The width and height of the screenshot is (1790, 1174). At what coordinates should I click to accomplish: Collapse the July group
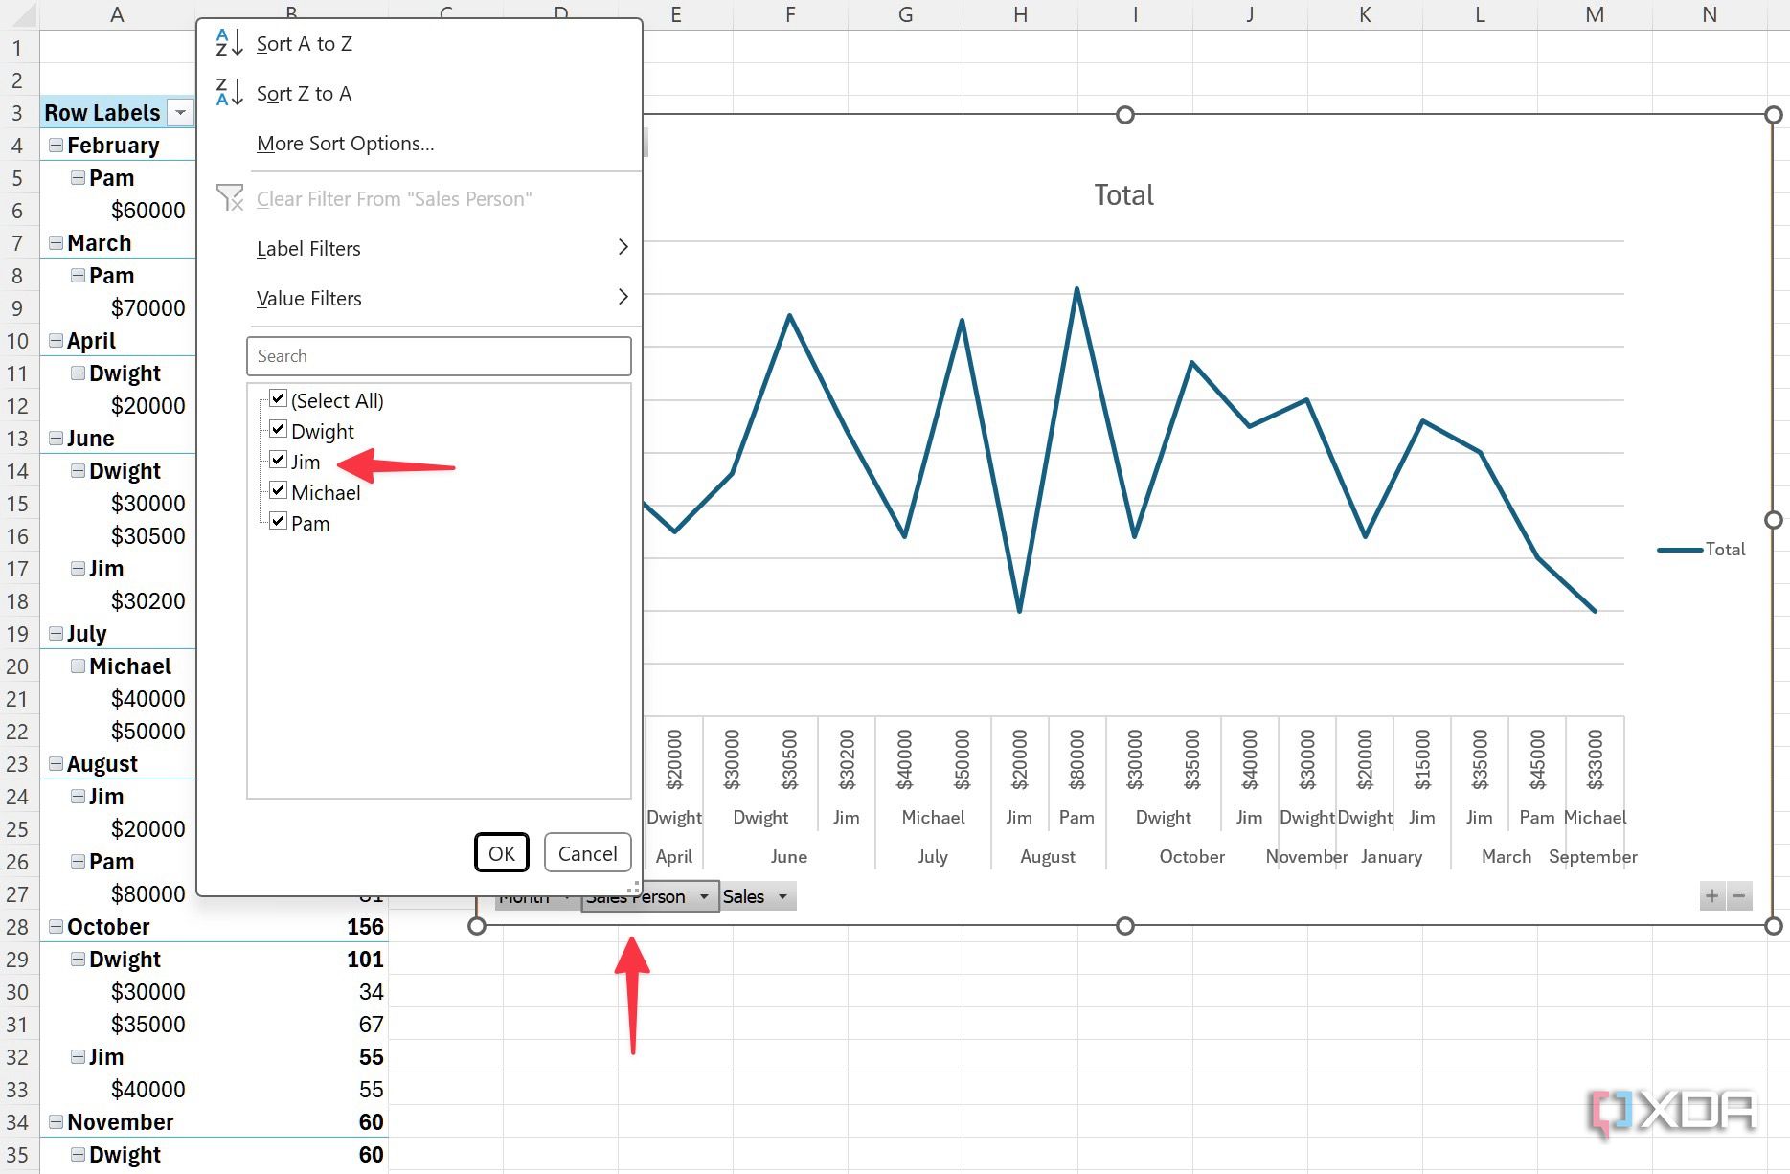[56, 633]
